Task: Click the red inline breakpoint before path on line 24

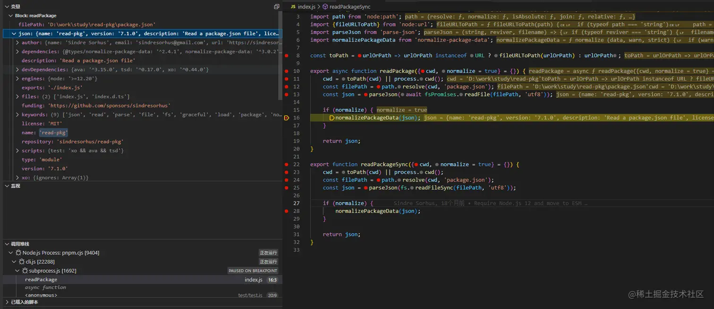Action: [x=379, y=180]
